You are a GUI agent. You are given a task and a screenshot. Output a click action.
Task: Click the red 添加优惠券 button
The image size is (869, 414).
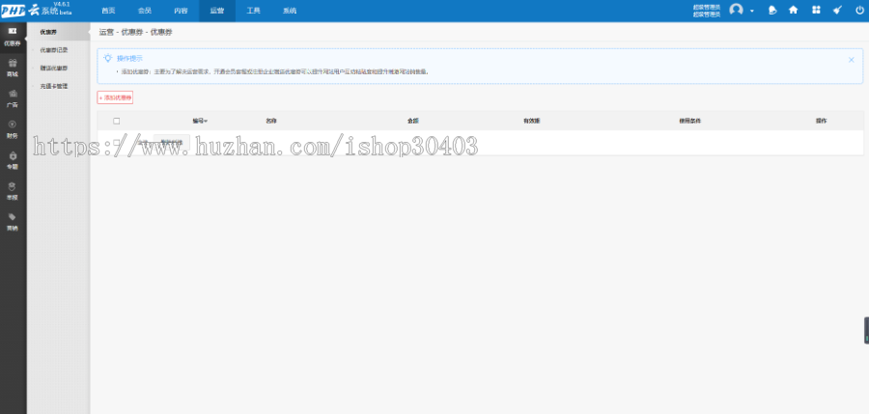[x=115, y=97]
